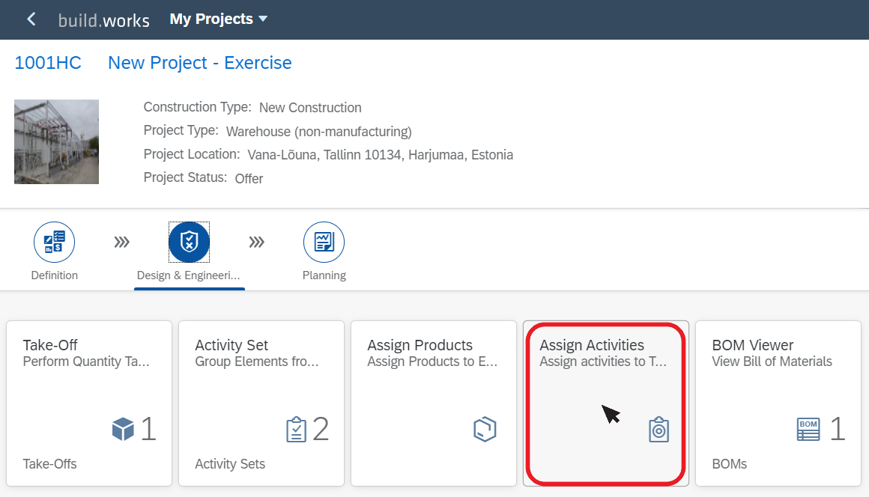This screenshot has width=869, height=497.
Task: Open project ID link 1001HC
Action: 48,63
